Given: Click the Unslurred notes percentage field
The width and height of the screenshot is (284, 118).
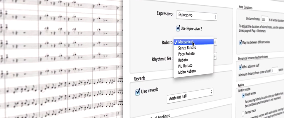Looking at the screenshot, I should (x=264, y=19).
